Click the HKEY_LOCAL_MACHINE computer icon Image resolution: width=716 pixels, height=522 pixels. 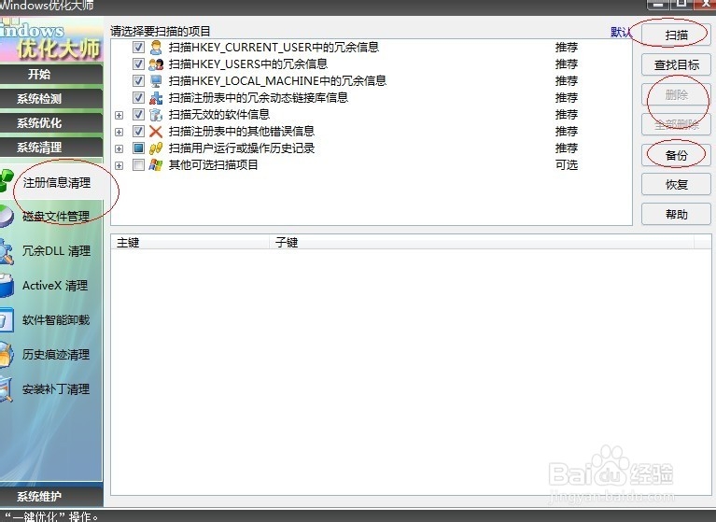click(x=156, y=81)
